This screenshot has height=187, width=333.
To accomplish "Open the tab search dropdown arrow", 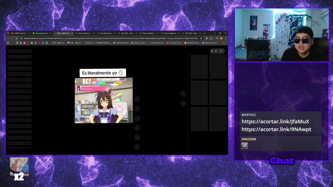I will (x=8, y=33).
